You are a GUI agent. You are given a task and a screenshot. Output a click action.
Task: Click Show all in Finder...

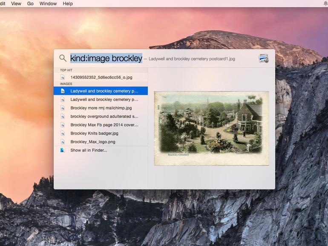click(101, 150)
